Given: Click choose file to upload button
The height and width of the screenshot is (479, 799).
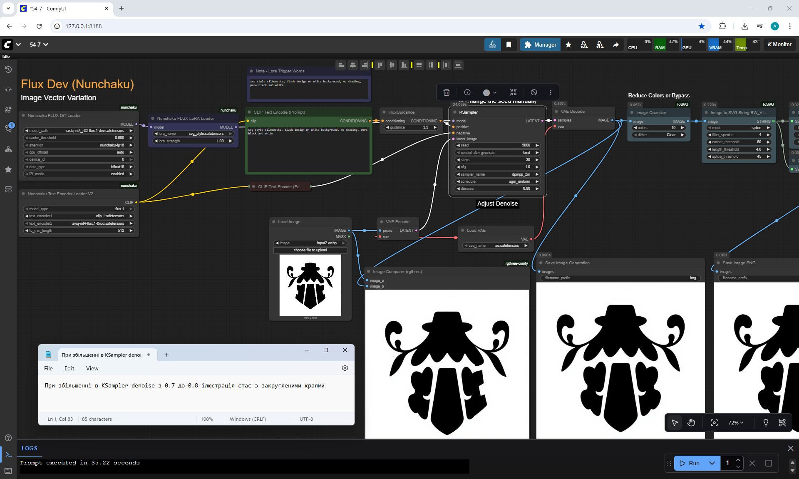Looking at the screenshot, I should [310, 250].
